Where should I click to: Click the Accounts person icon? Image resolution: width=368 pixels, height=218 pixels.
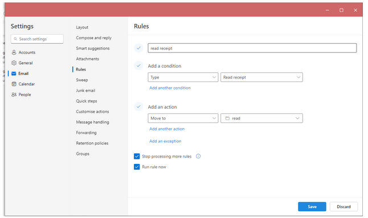click(x=14, y=52)
